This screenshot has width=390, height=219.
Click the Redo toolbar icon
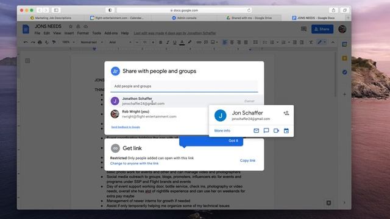pos(32,42)
